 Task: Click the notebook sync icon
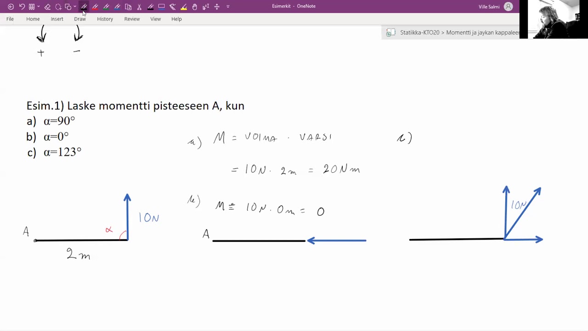click(x=390, y=33)
